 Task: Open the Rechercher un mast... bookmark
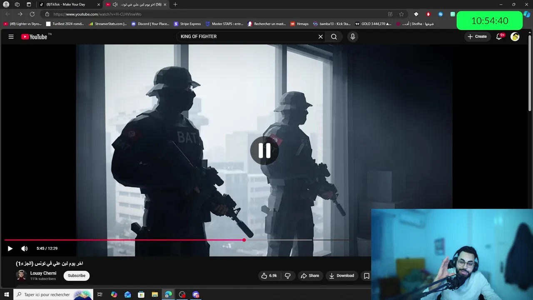coord(266,24)
